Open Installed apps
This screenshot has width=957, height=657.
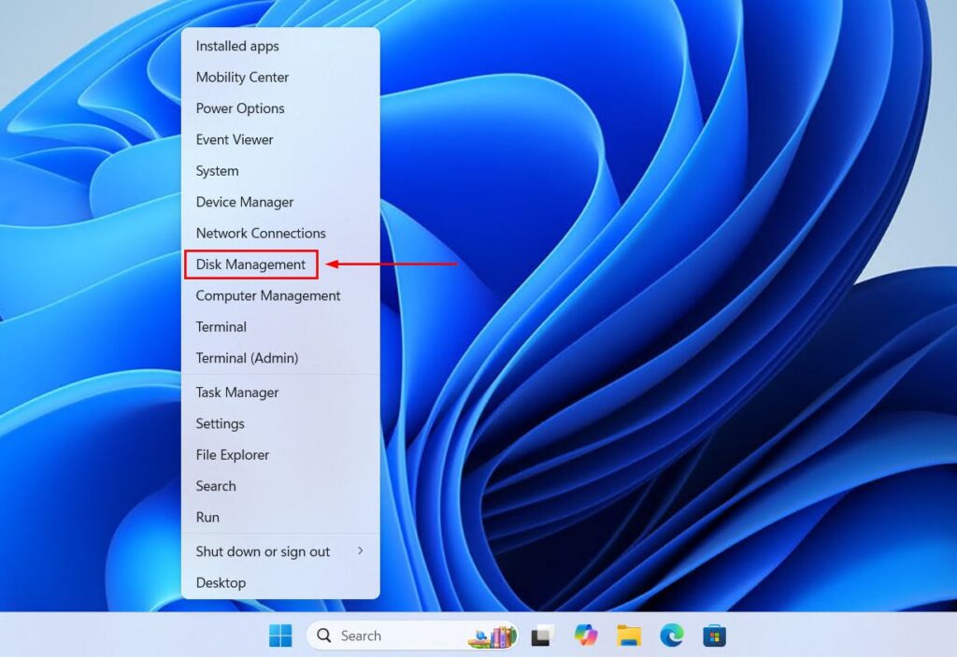tap(236, 46)
